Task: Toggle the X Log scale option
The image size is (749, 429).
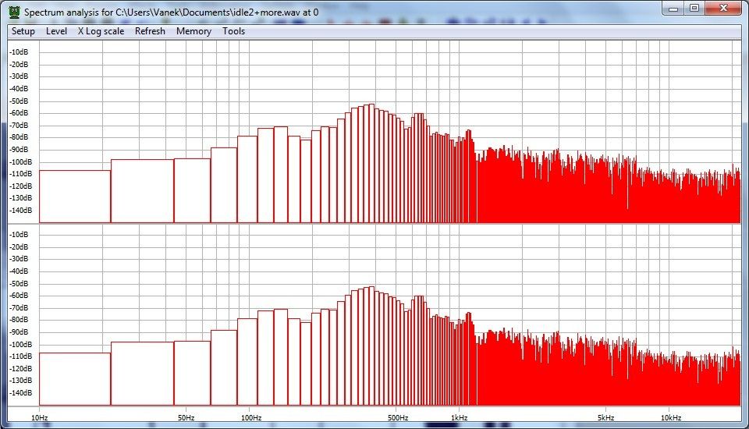Action: 101,31
